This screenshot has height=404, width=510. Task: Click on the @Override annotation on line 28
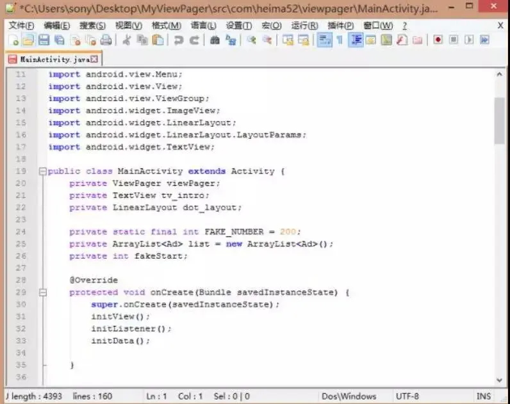click(94, 280)
